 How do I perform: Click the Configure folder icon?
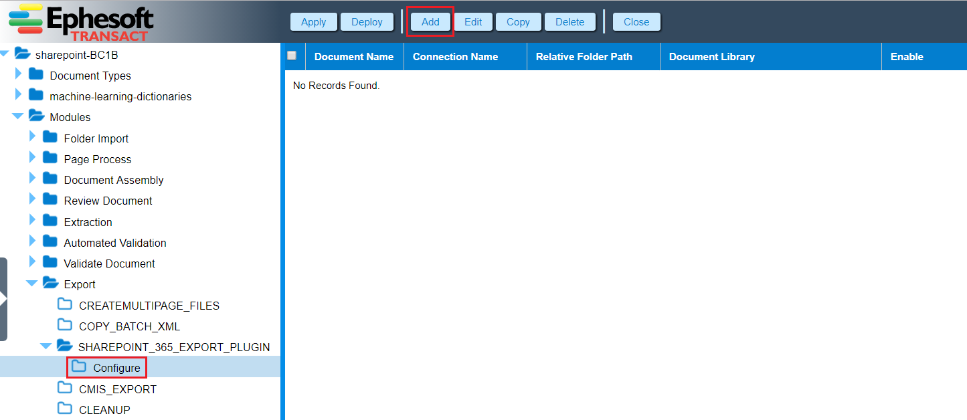tap(79, 366)
